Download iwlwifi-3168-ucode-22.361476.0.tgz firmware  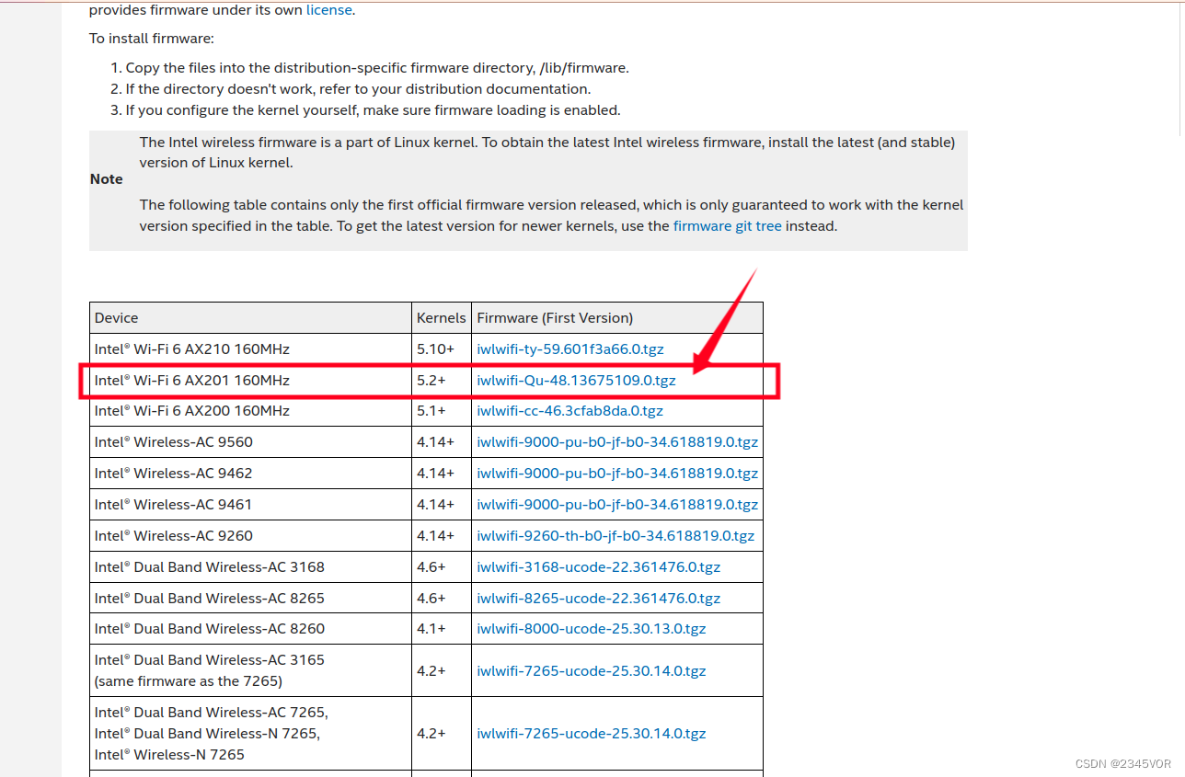tap(599, 567)
